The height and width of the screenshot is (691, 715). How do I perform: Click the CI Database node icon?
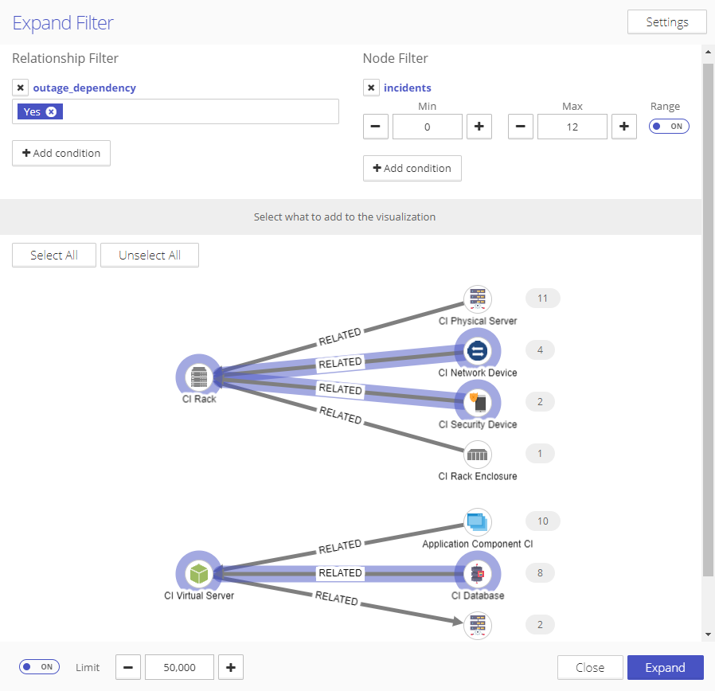click(478, 573)
